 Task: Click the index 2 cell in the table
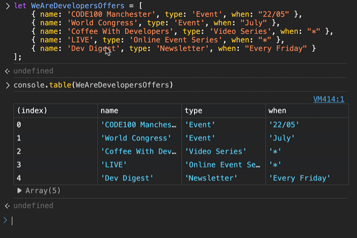55,152
